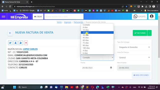Click the add new customer icon
This screenshot has height=90, width=160.
tap(21, 43)
